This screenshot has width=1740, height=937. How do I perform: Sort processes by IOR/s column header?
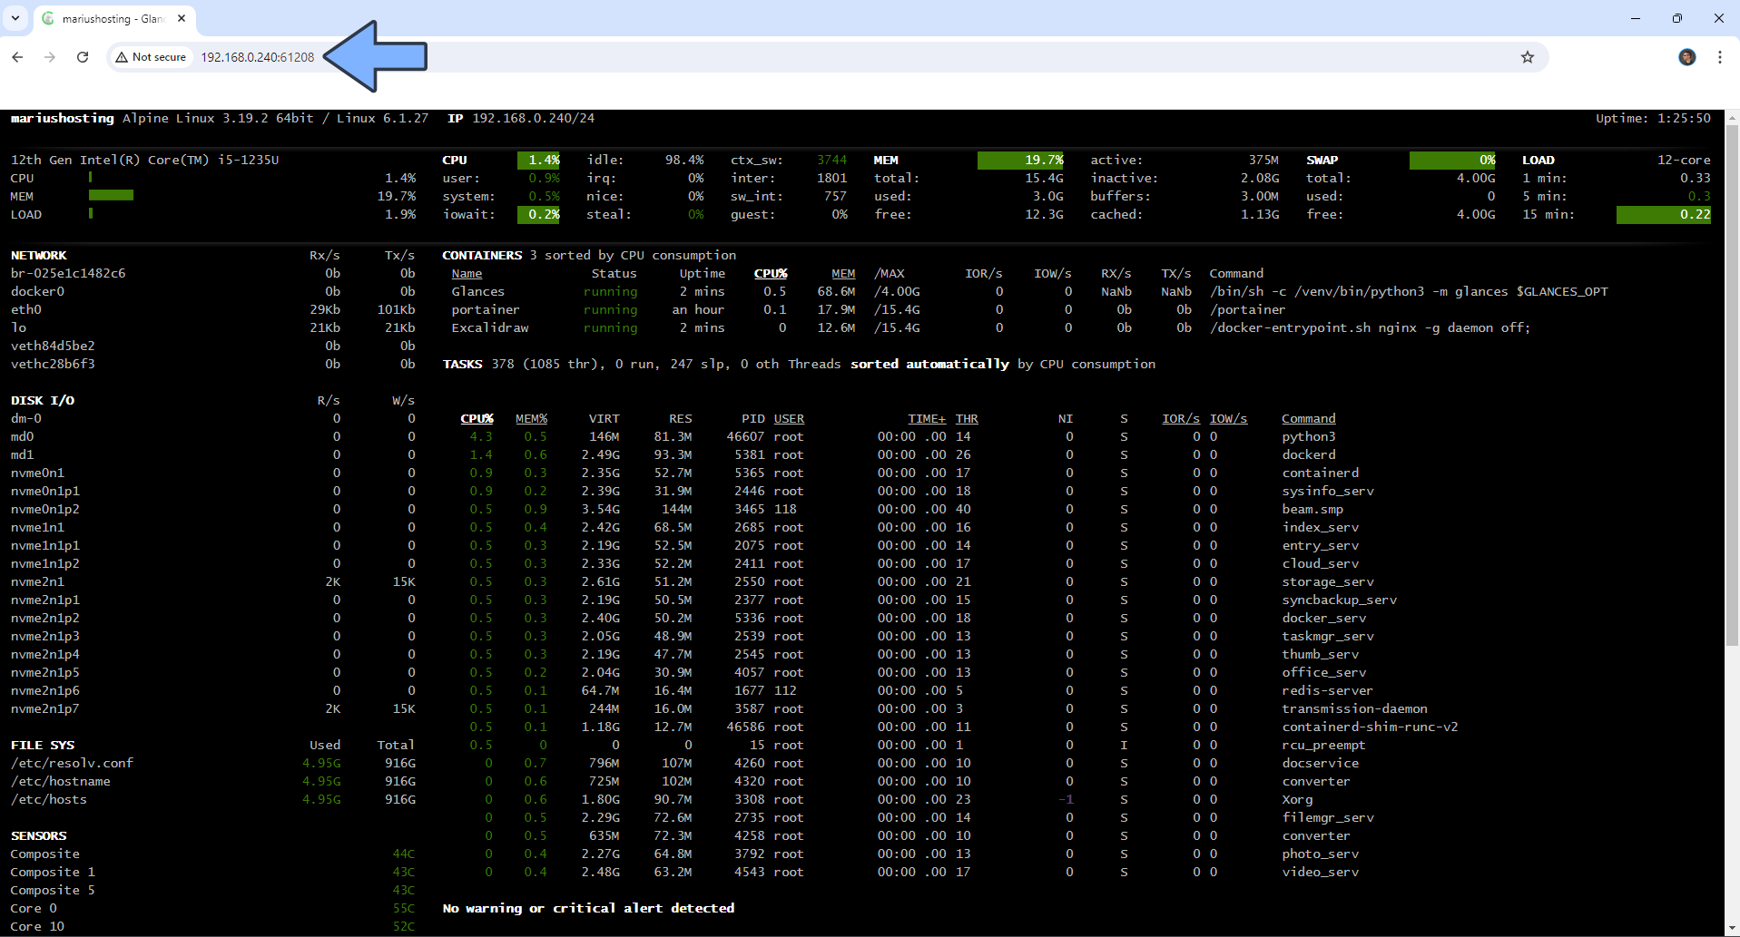pos(1181,419)
